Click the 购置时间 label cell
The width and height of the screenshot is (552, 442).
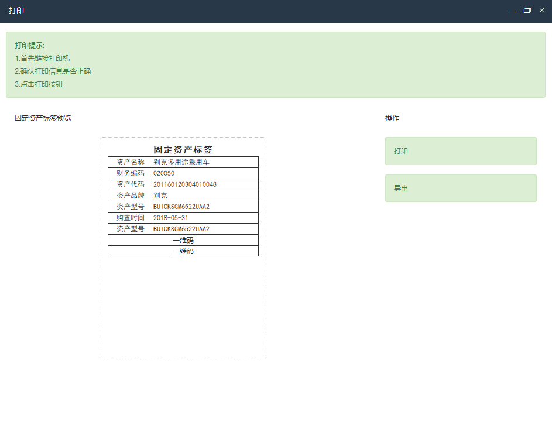pyautogui.click(x=131, y=218)
